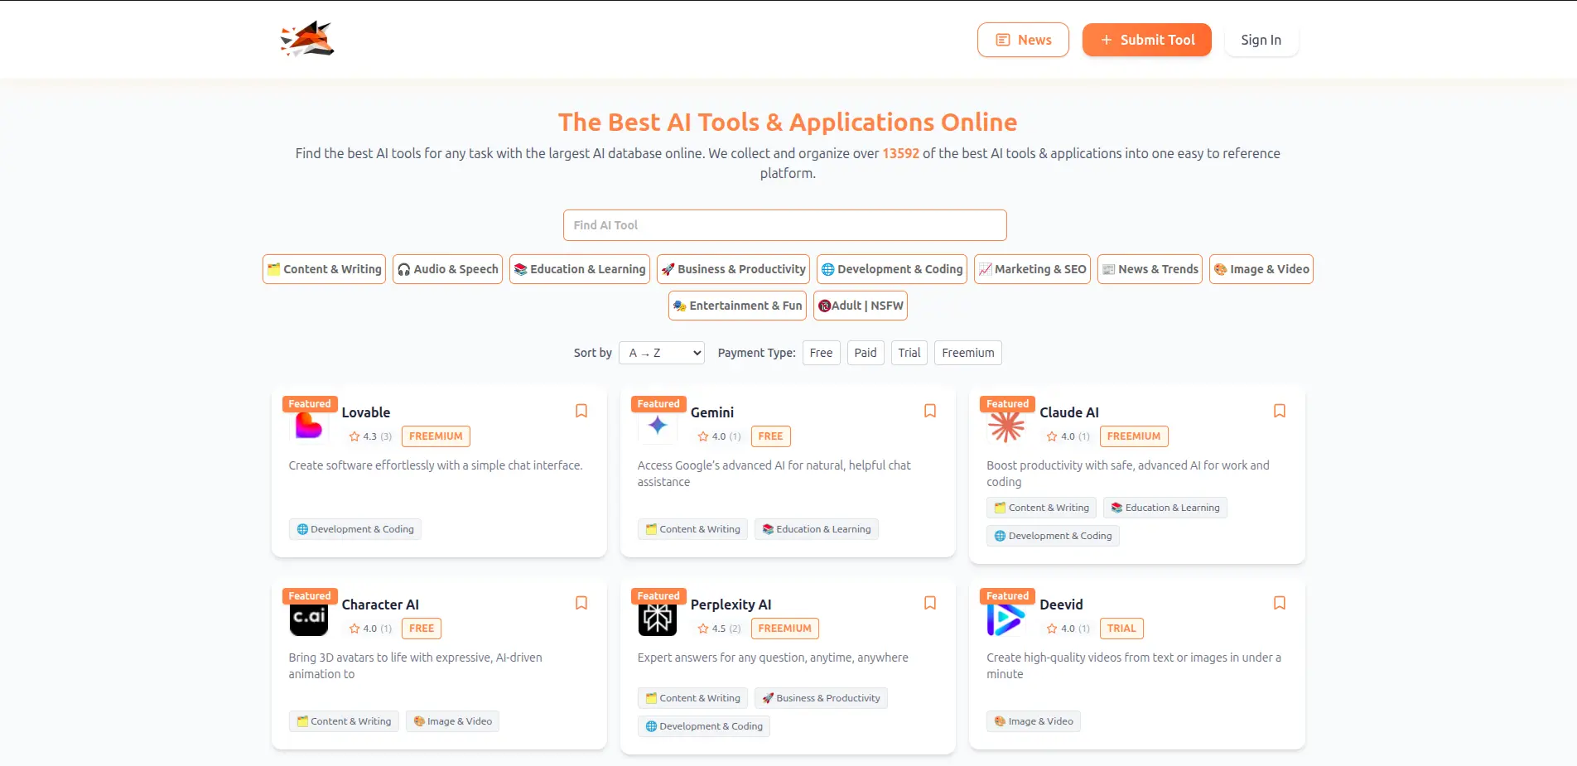Filter by Content & Writing category
This screenshot has width=1577, height=766.
point(324,269)
